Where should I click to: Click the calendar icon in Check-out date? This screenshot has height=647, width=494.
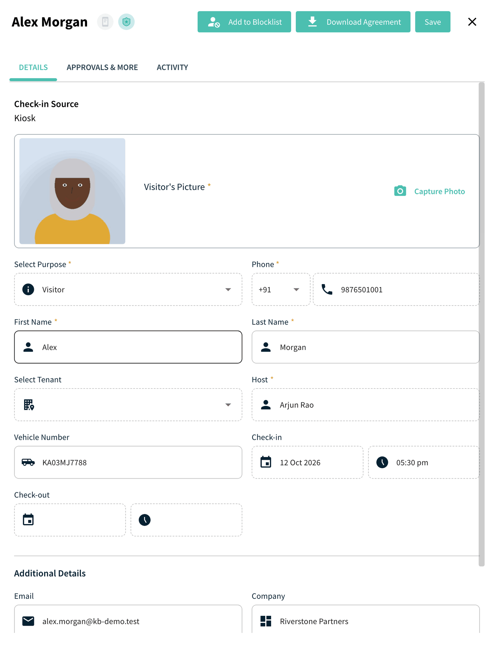(x=28, y=520)
